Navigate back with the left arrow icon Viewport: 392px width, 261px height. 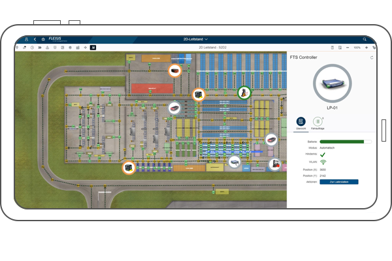click(34, 39)
